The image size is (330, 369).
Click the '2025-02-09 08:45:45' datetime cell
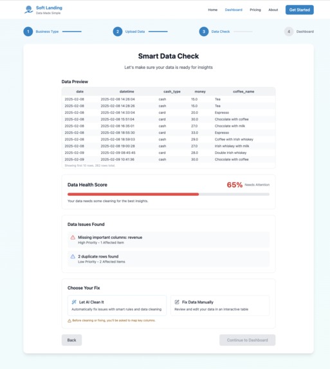click(x=118, y=153)
